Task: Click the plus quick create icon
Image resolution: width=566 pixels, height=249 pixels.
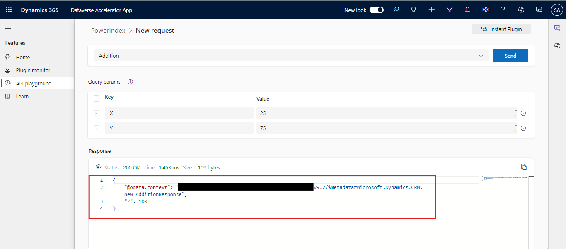Action: coord(431,10)
